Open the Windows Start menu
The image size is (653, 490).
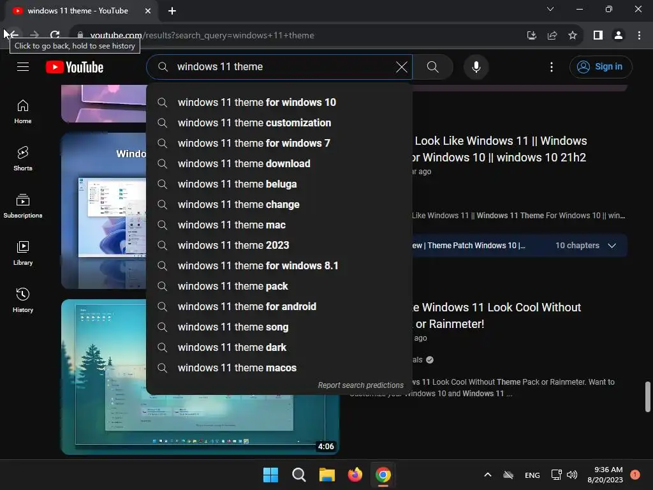(x=270, y=475)
